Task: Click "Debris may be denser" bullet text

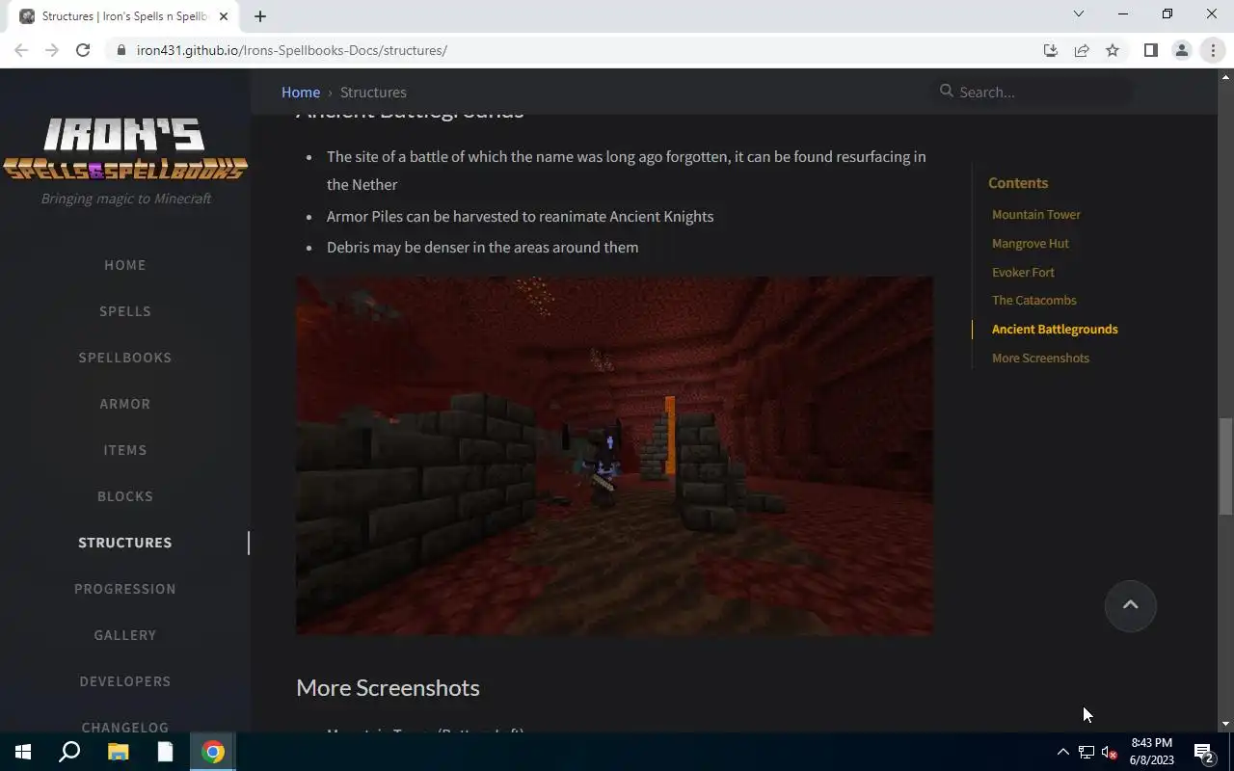Action: (482, 248)
